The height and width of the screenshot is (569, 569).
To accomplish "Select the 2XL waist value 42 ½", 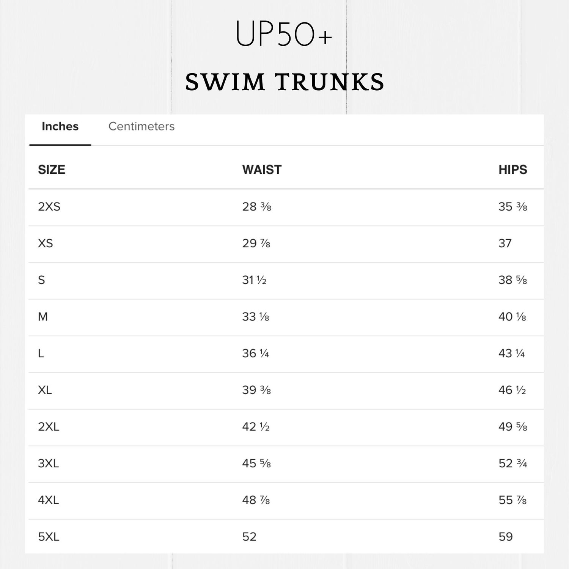I will [x=256, y=427].
